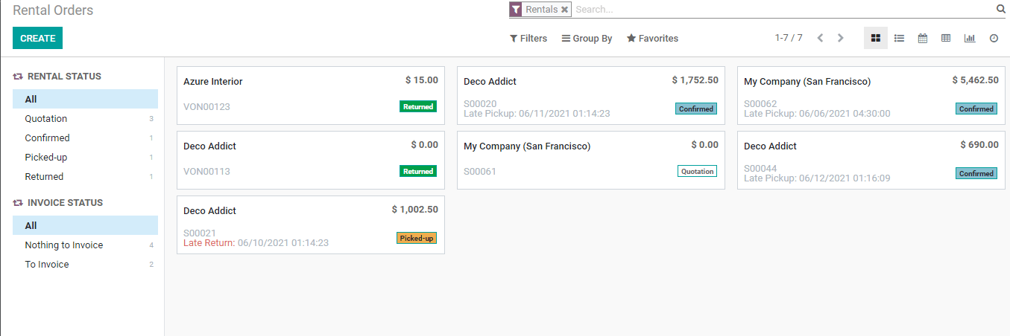Focus the Search input field
1010x336 pixels.
click(x=783, y=10)
